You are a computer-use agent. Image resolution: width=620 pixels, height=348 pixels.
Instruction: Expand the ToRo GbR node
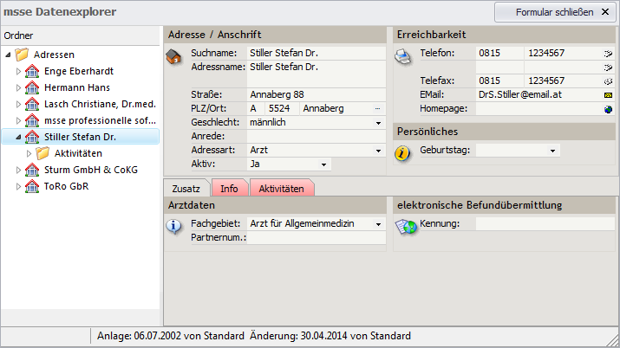pos(18,186)
